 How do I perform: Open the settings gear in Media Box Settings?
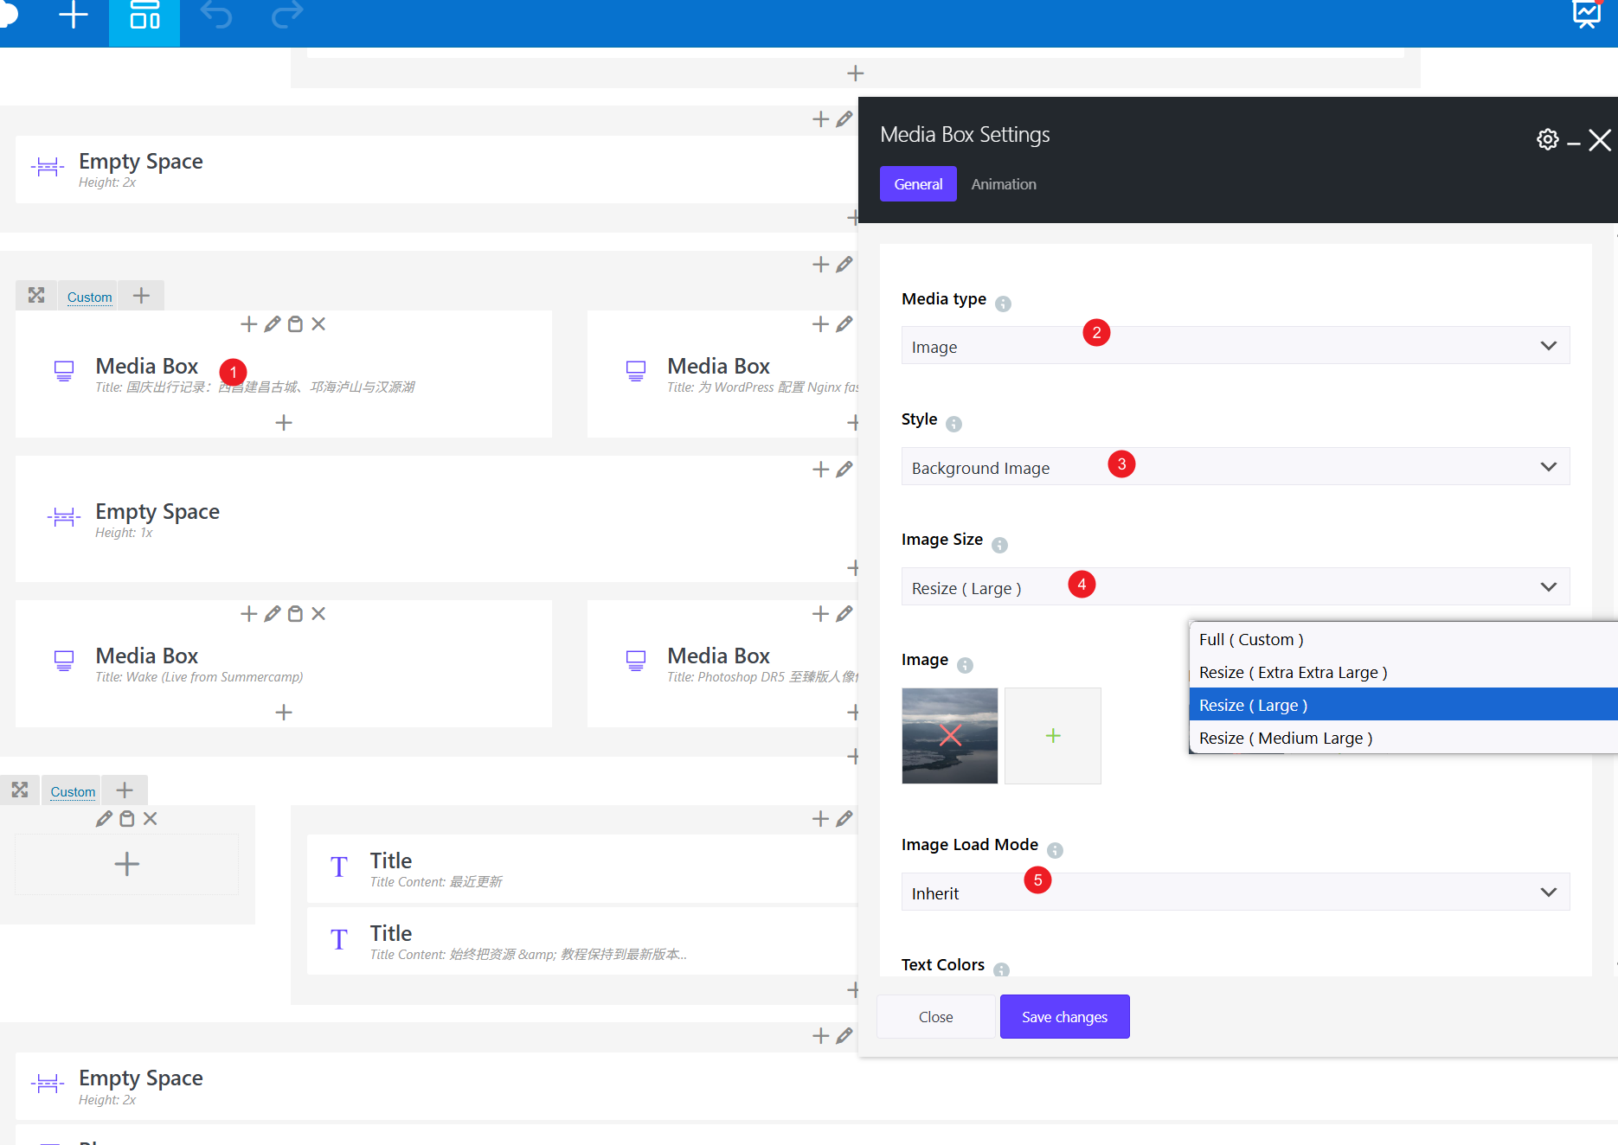pyautogui.click(x=1547, y=139)
